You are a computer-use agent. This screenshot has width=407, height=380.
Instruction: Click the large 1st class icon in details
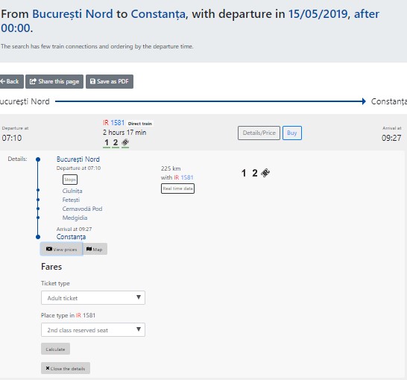pyautogui.click(x=244, y=173)
